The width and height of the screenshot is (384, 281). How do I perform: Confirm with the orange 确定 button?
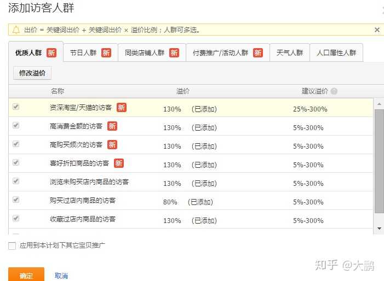[26, 275]
